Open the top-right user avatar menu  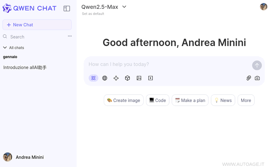pos(264,7)
